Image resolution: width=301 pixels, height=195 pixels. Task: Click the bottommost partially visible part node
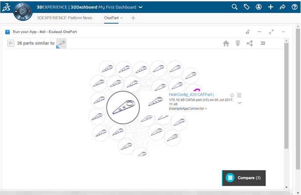point(141,152)
